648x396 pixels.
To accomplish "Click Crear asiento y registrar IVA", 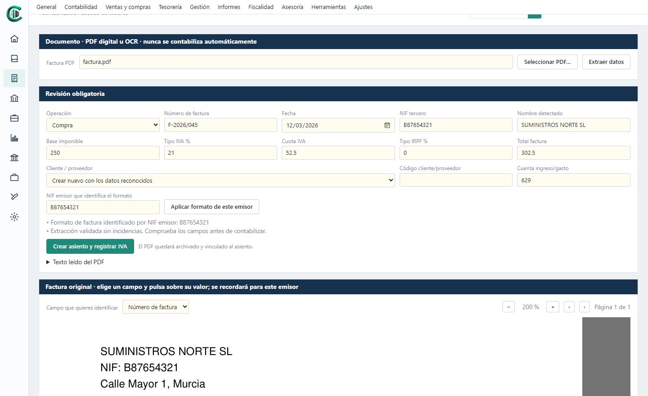I will click(90, 246).
